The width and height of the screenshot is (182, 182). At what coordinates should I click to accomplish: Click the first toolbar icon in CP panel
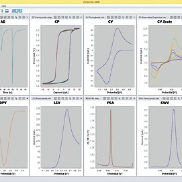55,17
